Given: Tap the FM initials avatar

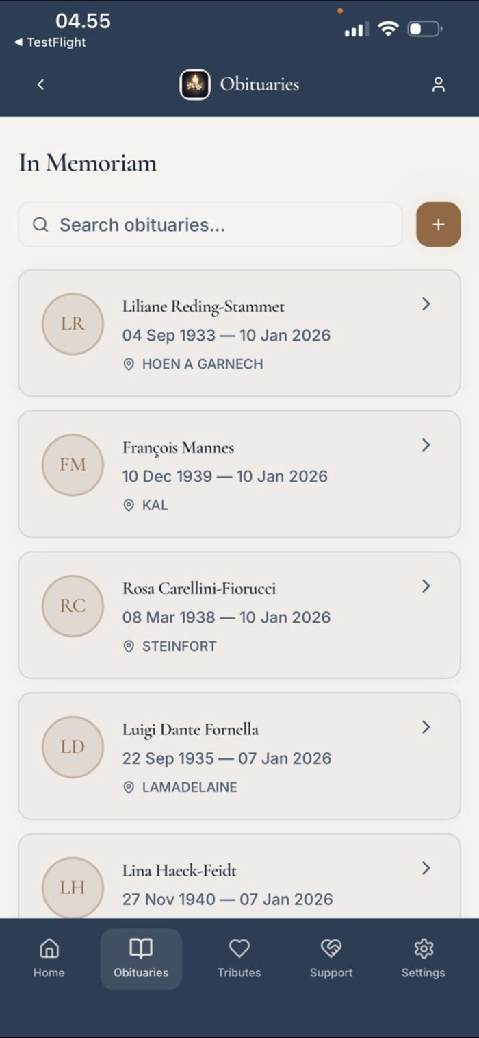Looking at the screenshot, I should (73, 465).
